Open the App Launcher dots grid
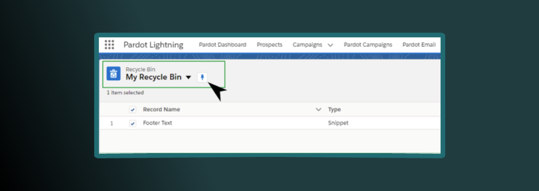The image size is (539, 191). [109, 45]
